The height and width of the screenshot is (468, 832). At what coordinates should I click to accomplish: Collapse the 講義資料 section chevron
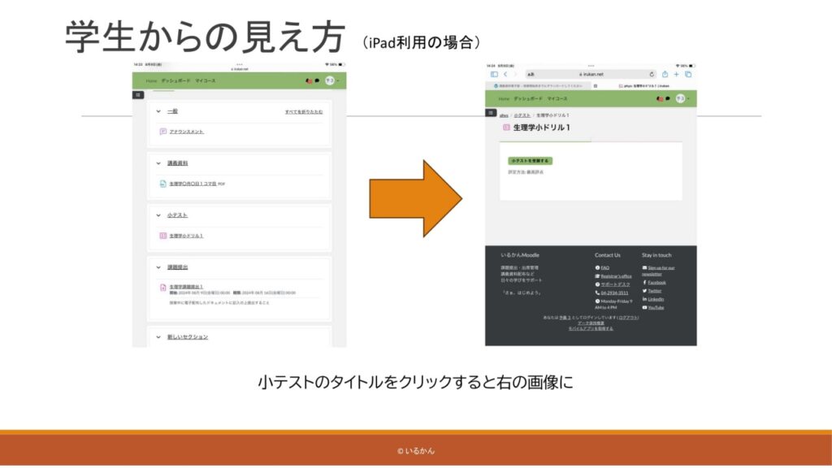tap(158, 163)
